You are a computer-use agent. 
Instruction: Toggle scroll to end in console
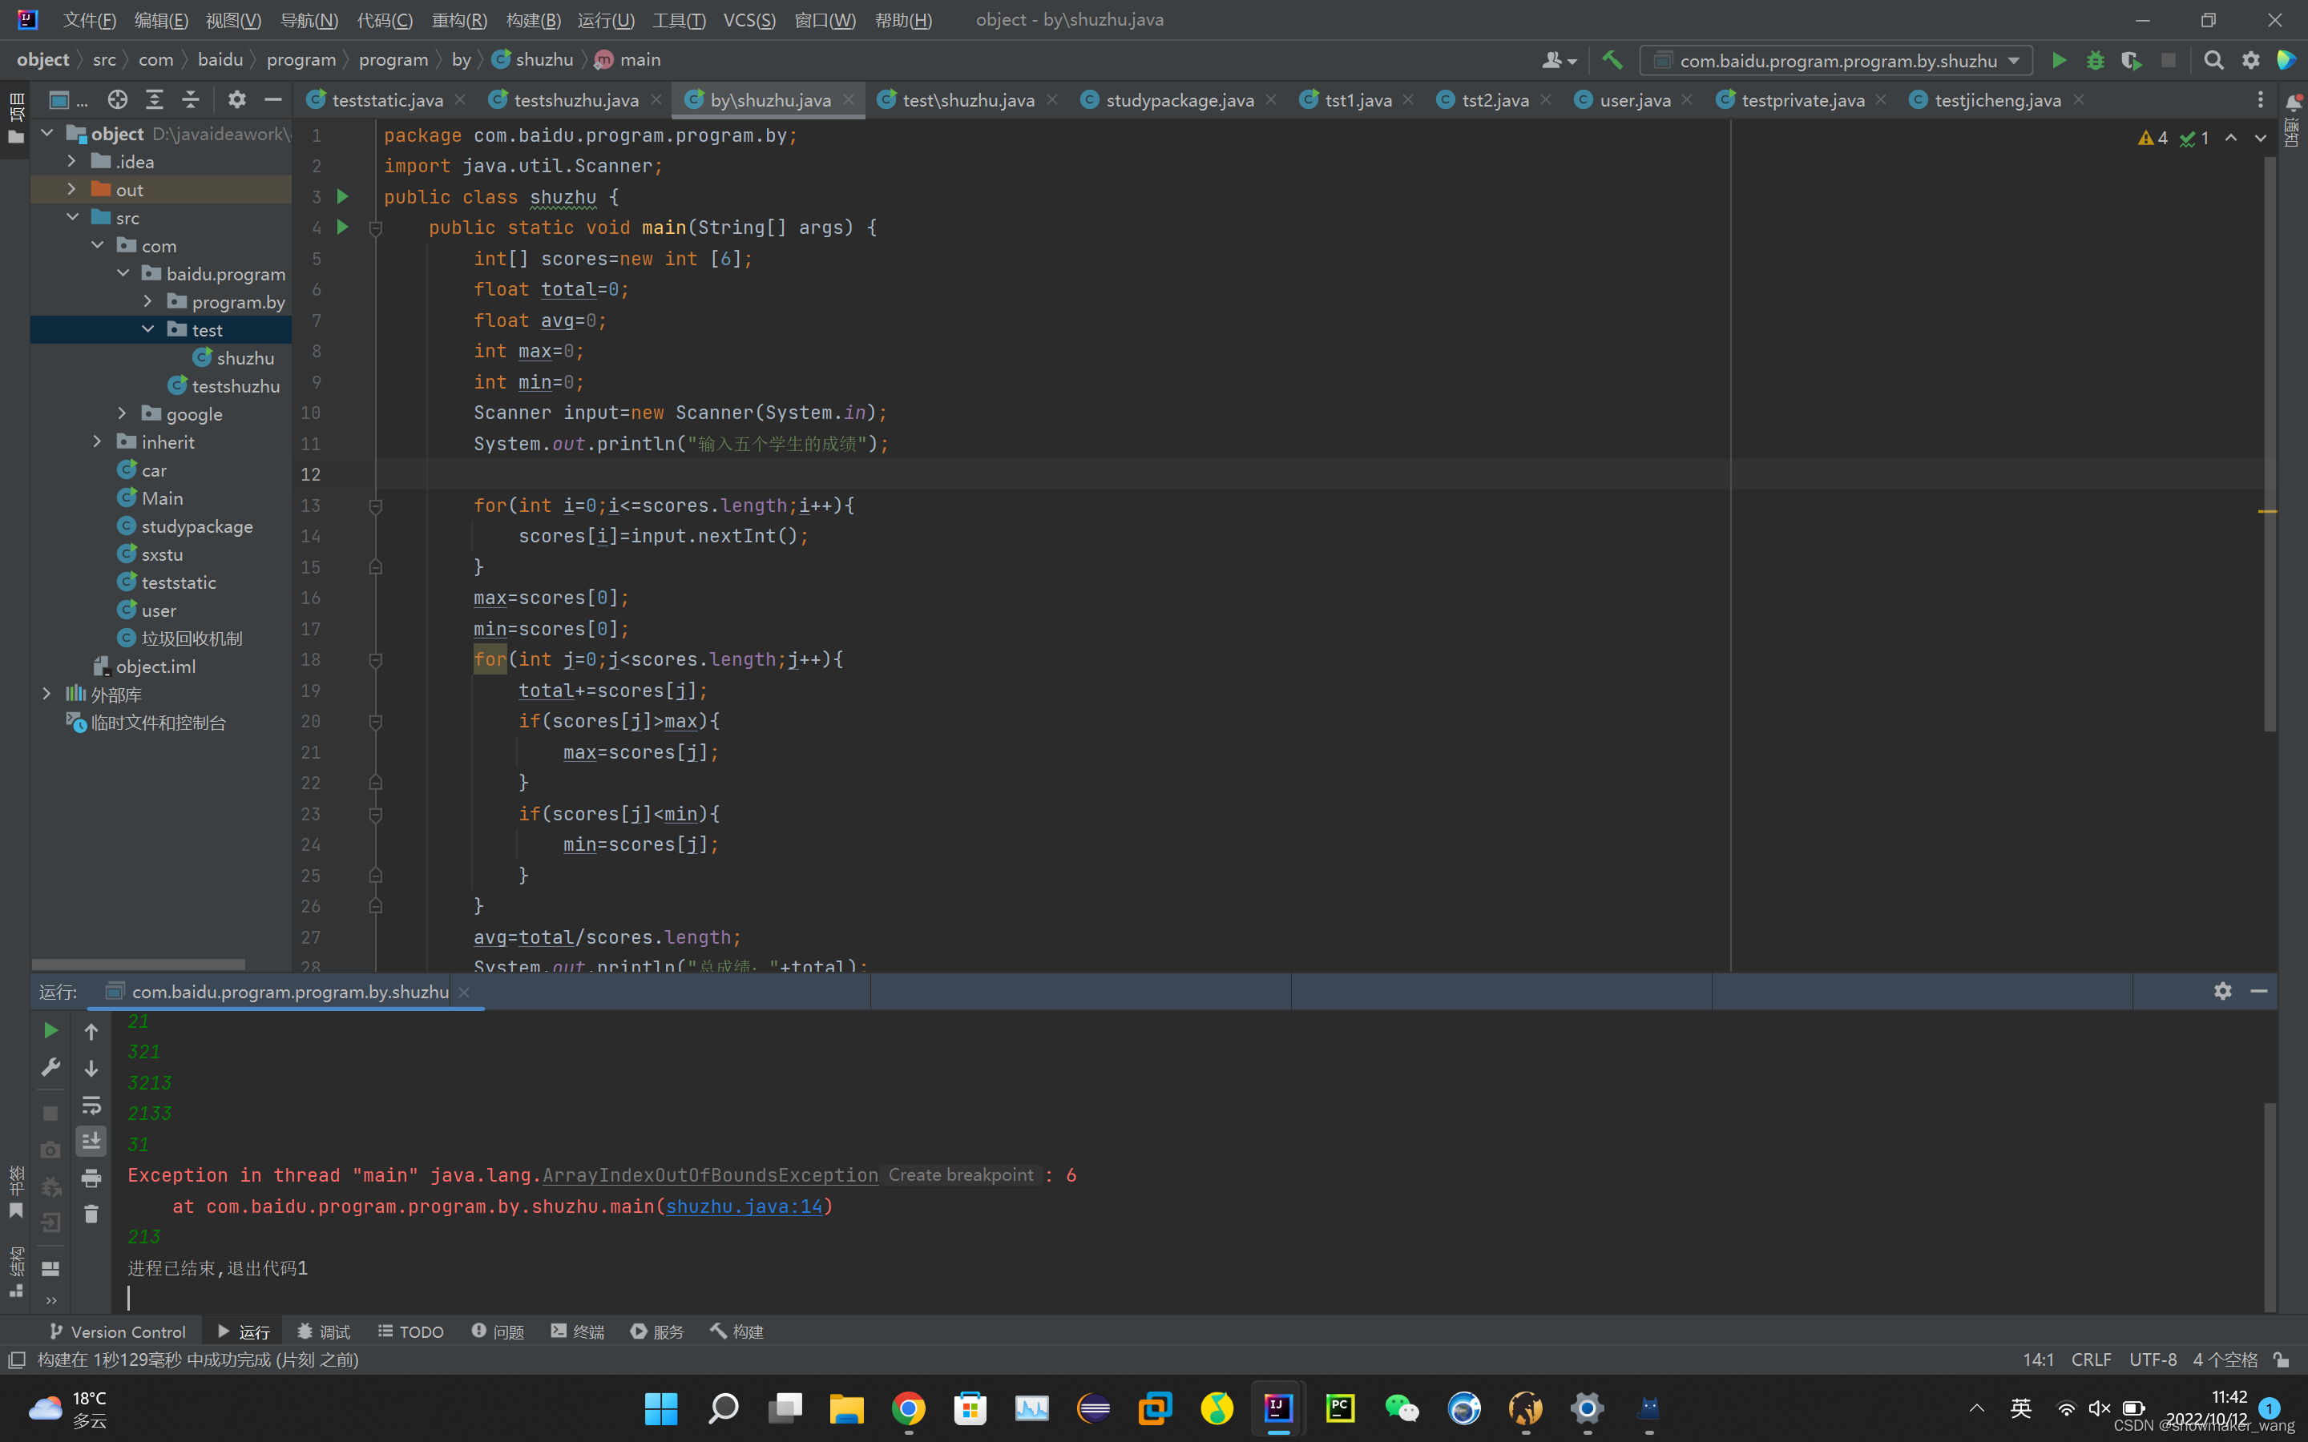click(x=91, y=1141)
